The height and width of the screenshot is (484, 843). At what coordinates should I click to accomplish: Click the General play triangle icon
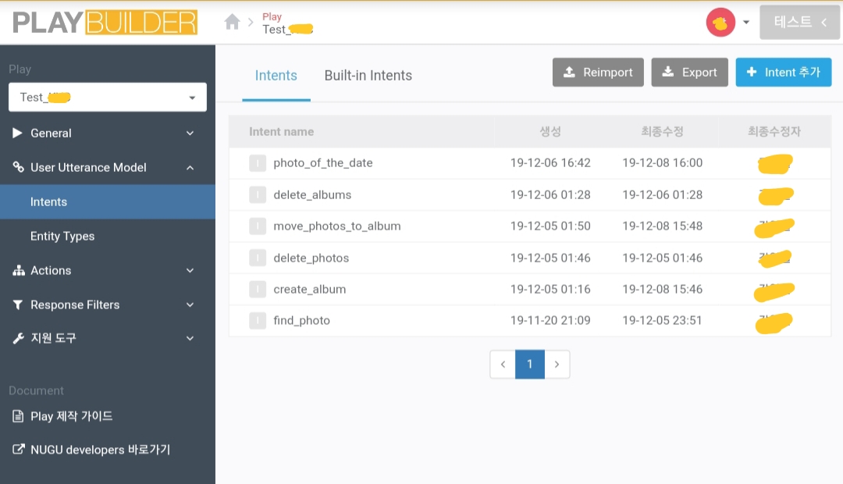[x=17, y=133]
